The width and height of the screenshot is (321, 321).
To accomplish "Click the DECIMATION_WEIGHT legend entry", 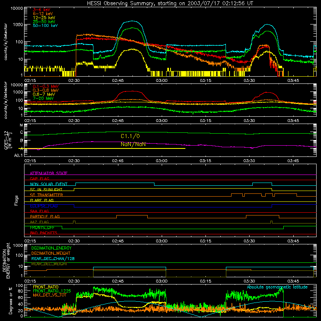I will tap(51, 253).
